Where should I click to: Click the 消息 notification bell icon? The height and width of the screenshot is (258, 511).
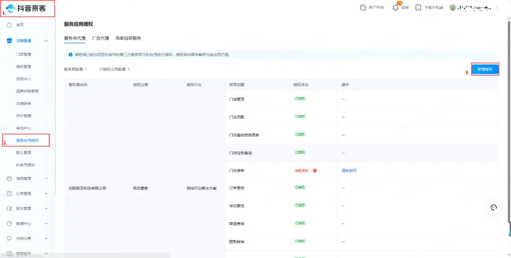coord(396,8)
